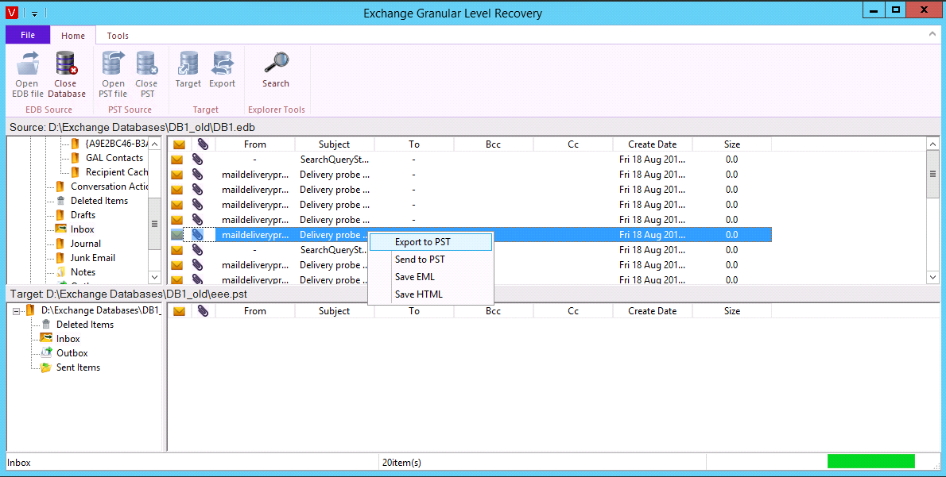This screenshot has width=946, height=477.
Task: Open the Search magnifier tool
Action: pyautogui.click(x=276, y=70)
